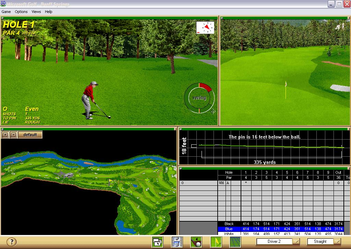Click the wind direction compass indicator
This screenshot has width=351, height=249.
[205, 27]
